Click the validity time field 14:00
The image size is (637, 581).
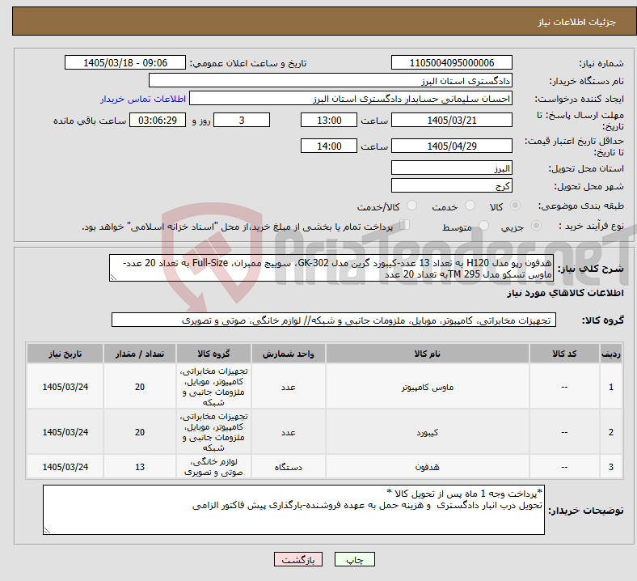[x=329, y=146]
